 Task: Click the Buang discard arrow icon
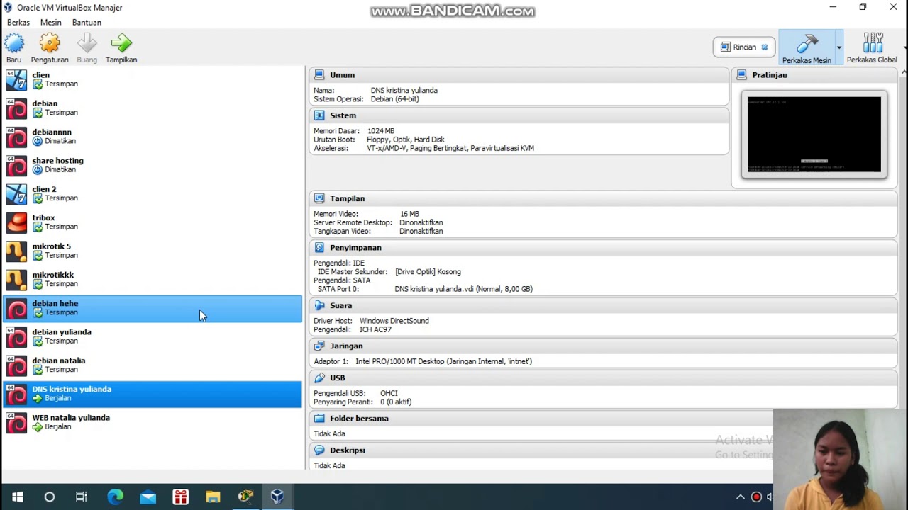pyautogui.click(x=87, y=44)
